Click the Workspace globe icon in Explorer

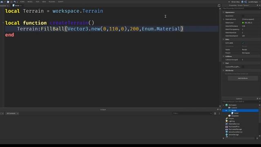pos(227,105)
